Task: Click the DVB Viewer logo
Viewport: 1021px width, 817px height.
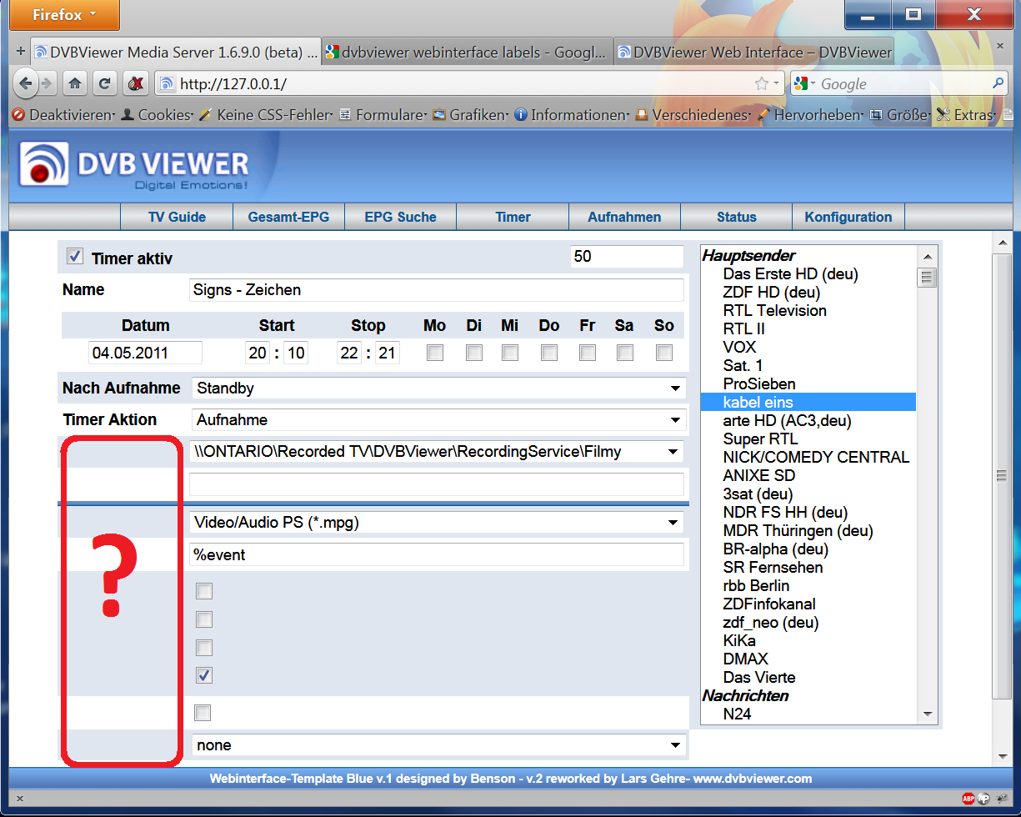Action: (x=135, y=166)
